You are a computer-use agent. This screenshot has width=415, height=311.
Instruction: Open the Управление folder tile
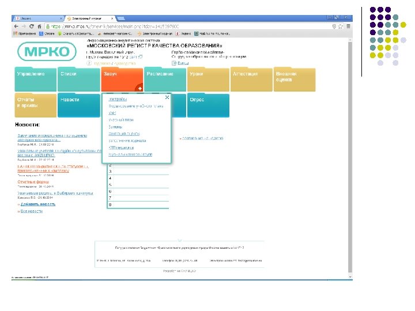36,79
